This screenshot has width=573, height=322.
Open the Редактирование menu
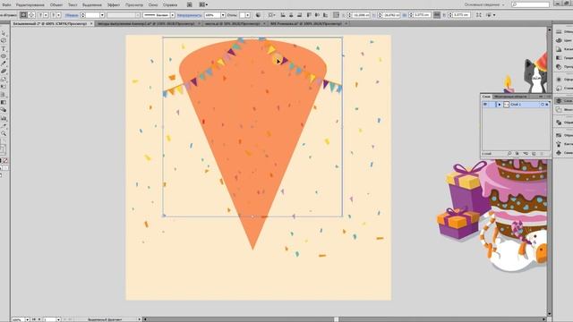click(x=30, y=5)
